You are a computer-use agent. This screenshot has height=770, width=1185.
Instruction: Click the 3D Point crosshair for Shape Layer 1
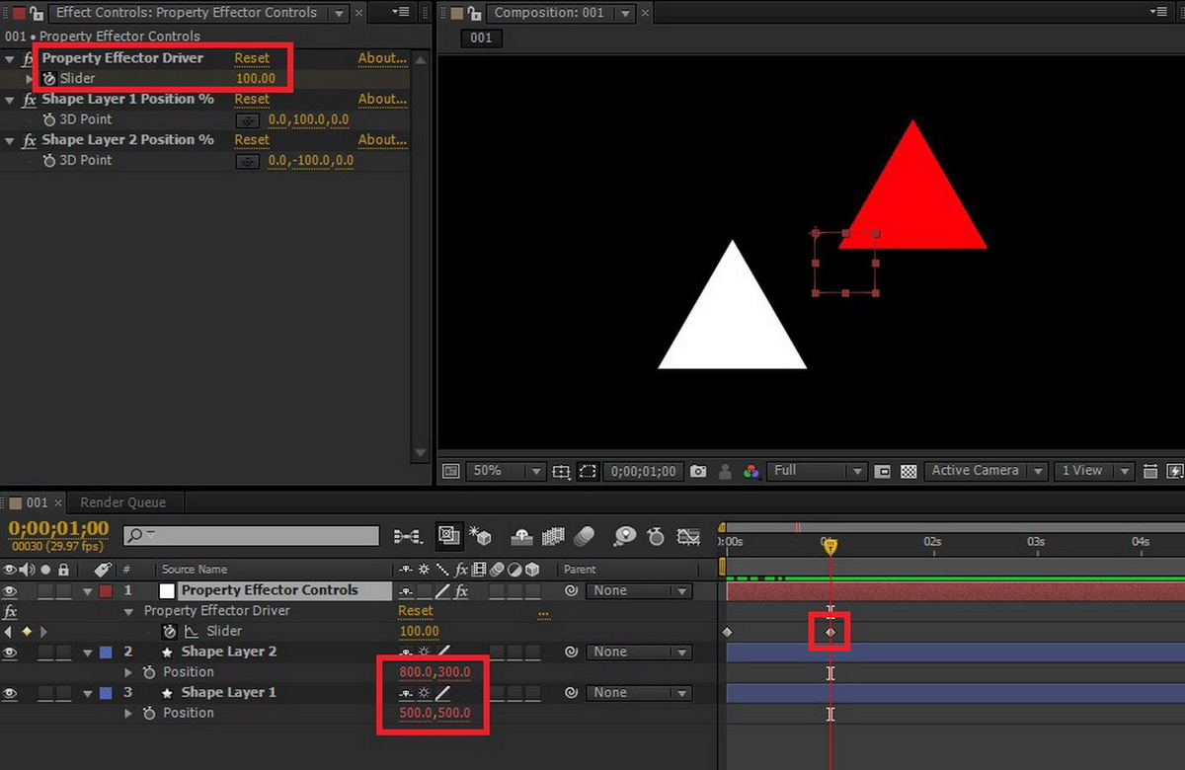[x=248, y=120]
